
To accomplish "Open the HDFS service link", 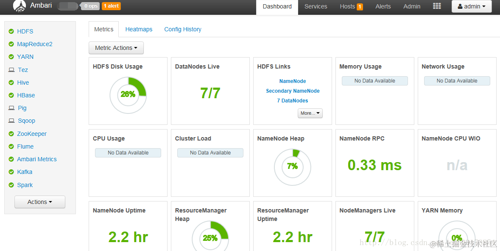I will (25, 31).
